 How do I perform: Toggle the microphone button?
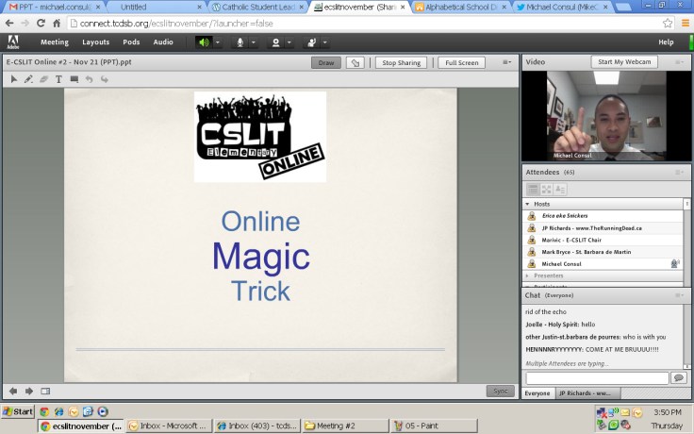(x=240, y=42)
